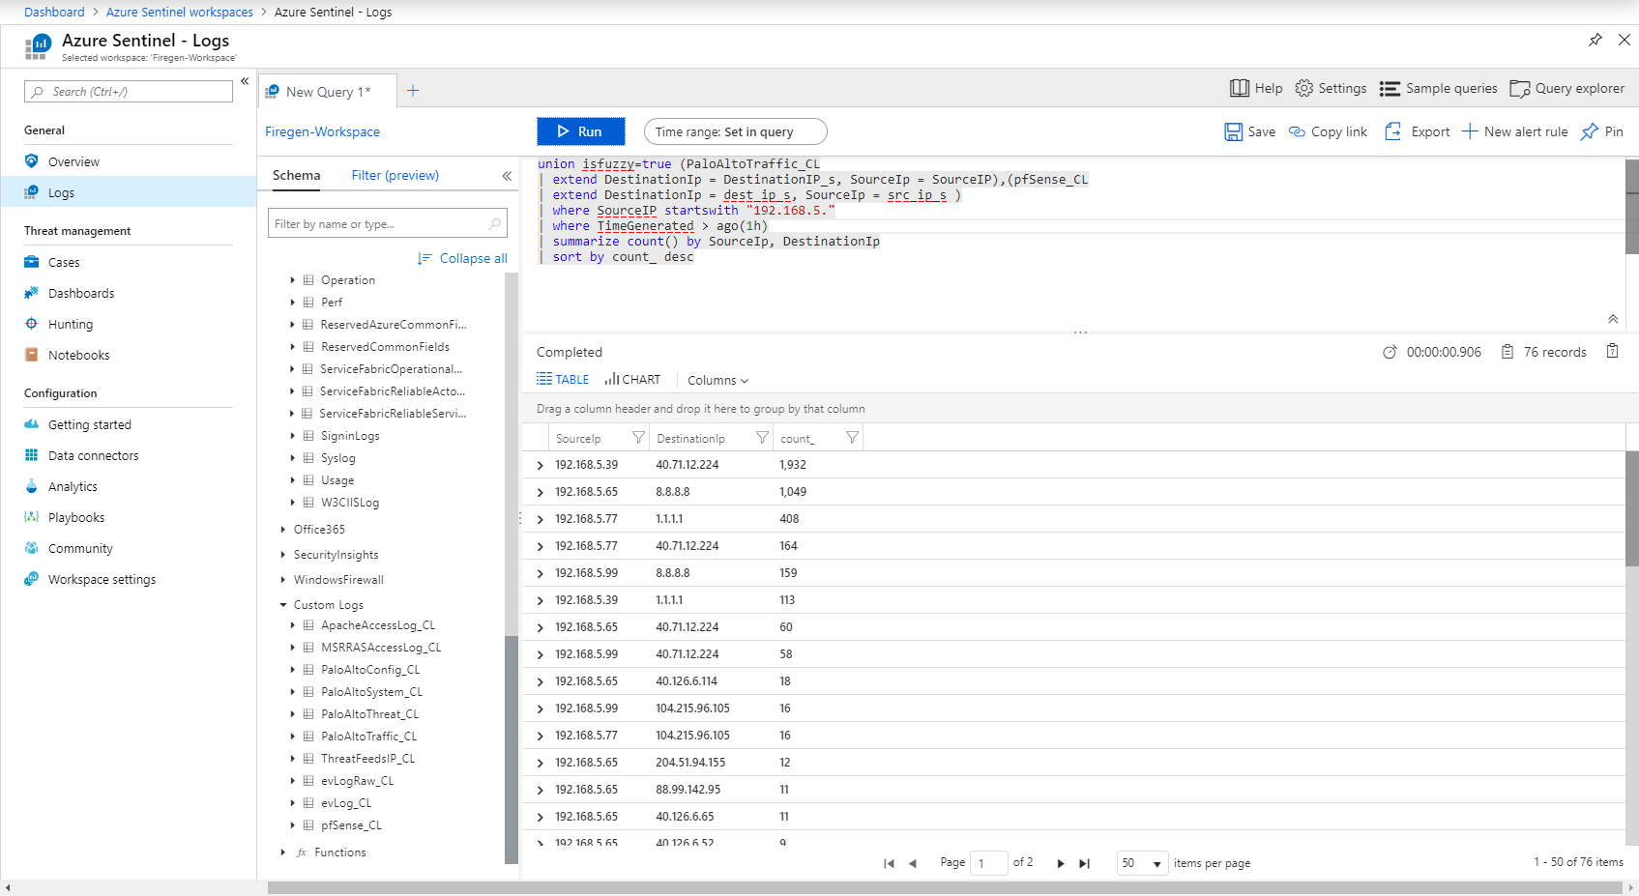Collapse the Custom Logs schema group
This screenshot has width=1639, height=896.
283,604
